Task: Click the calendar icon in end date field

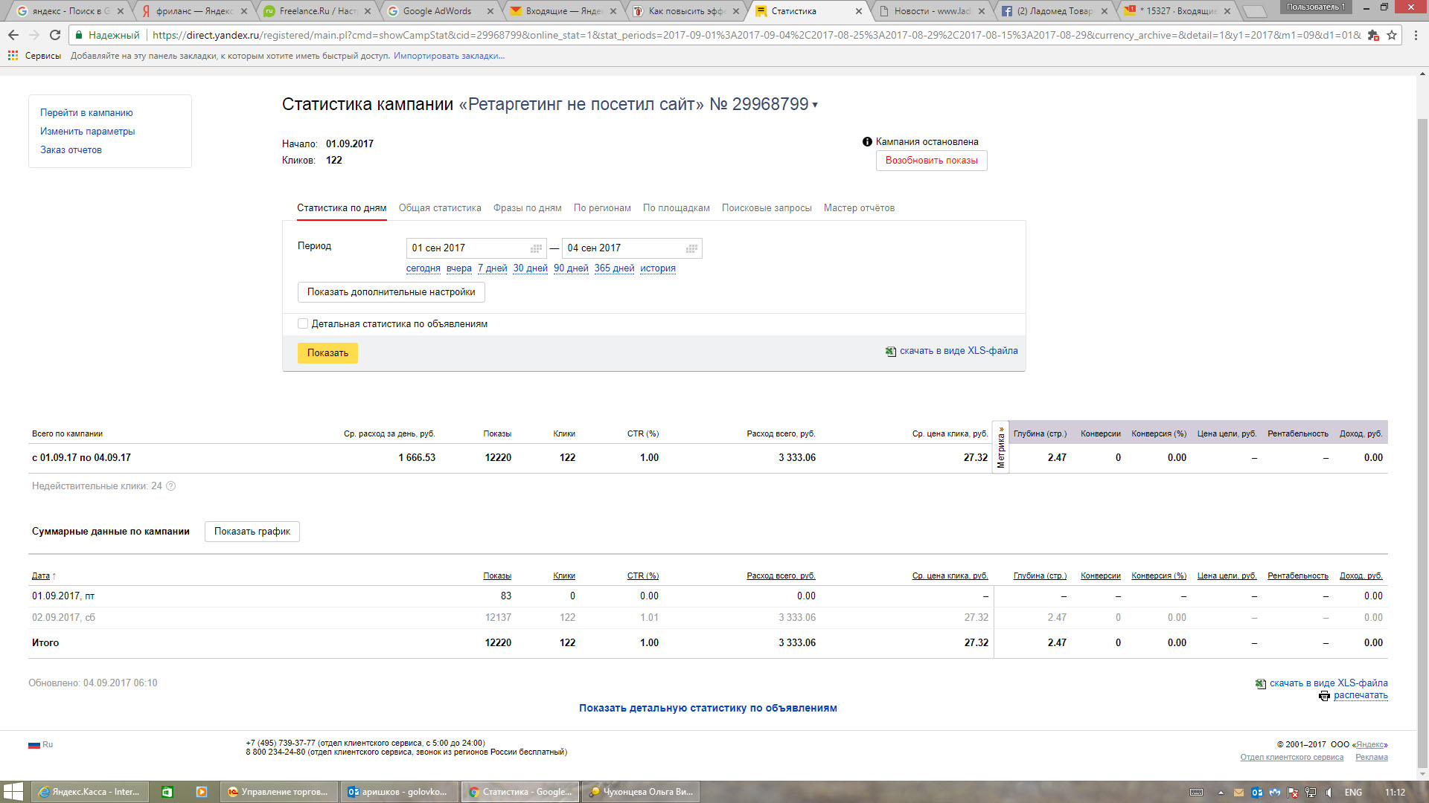Action: 691,248
